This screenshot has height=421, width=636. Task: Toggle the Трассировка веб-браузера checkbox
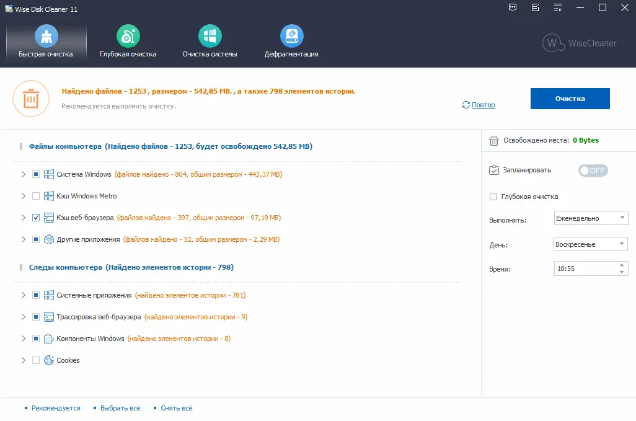click(36, 317)
